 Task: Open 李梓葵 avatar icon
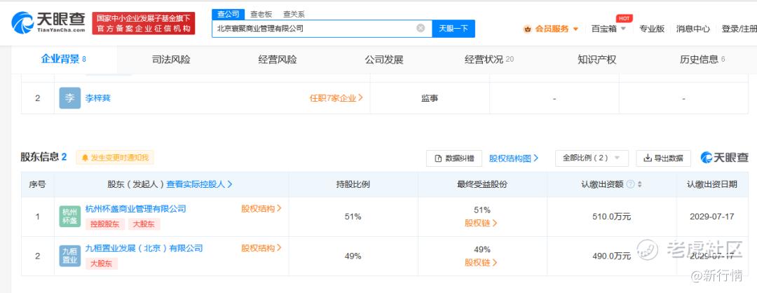click(70, 98)
